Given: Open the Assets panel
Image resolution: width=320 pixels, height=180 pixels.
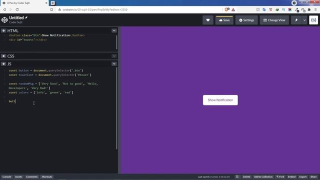Looking at the screenshot, I should pyautogui.click(x=18, y=176).
